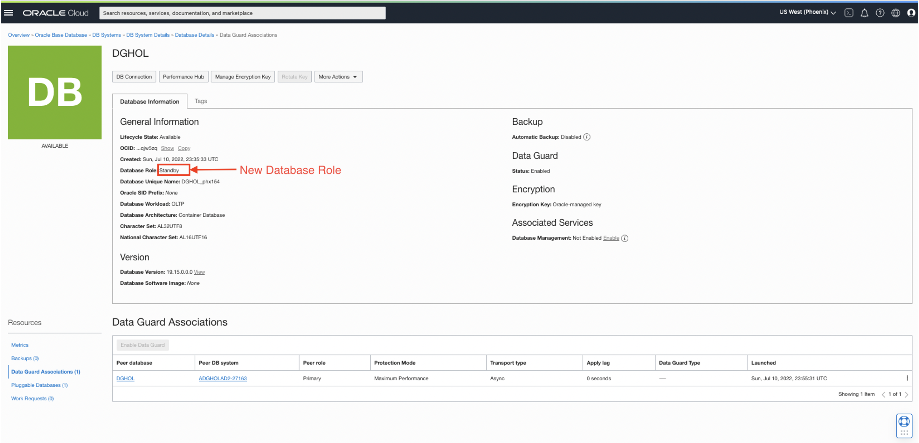Open row actions menu for DGHOL association
Viewport: 919px width, 443px height.
[907, 378]
